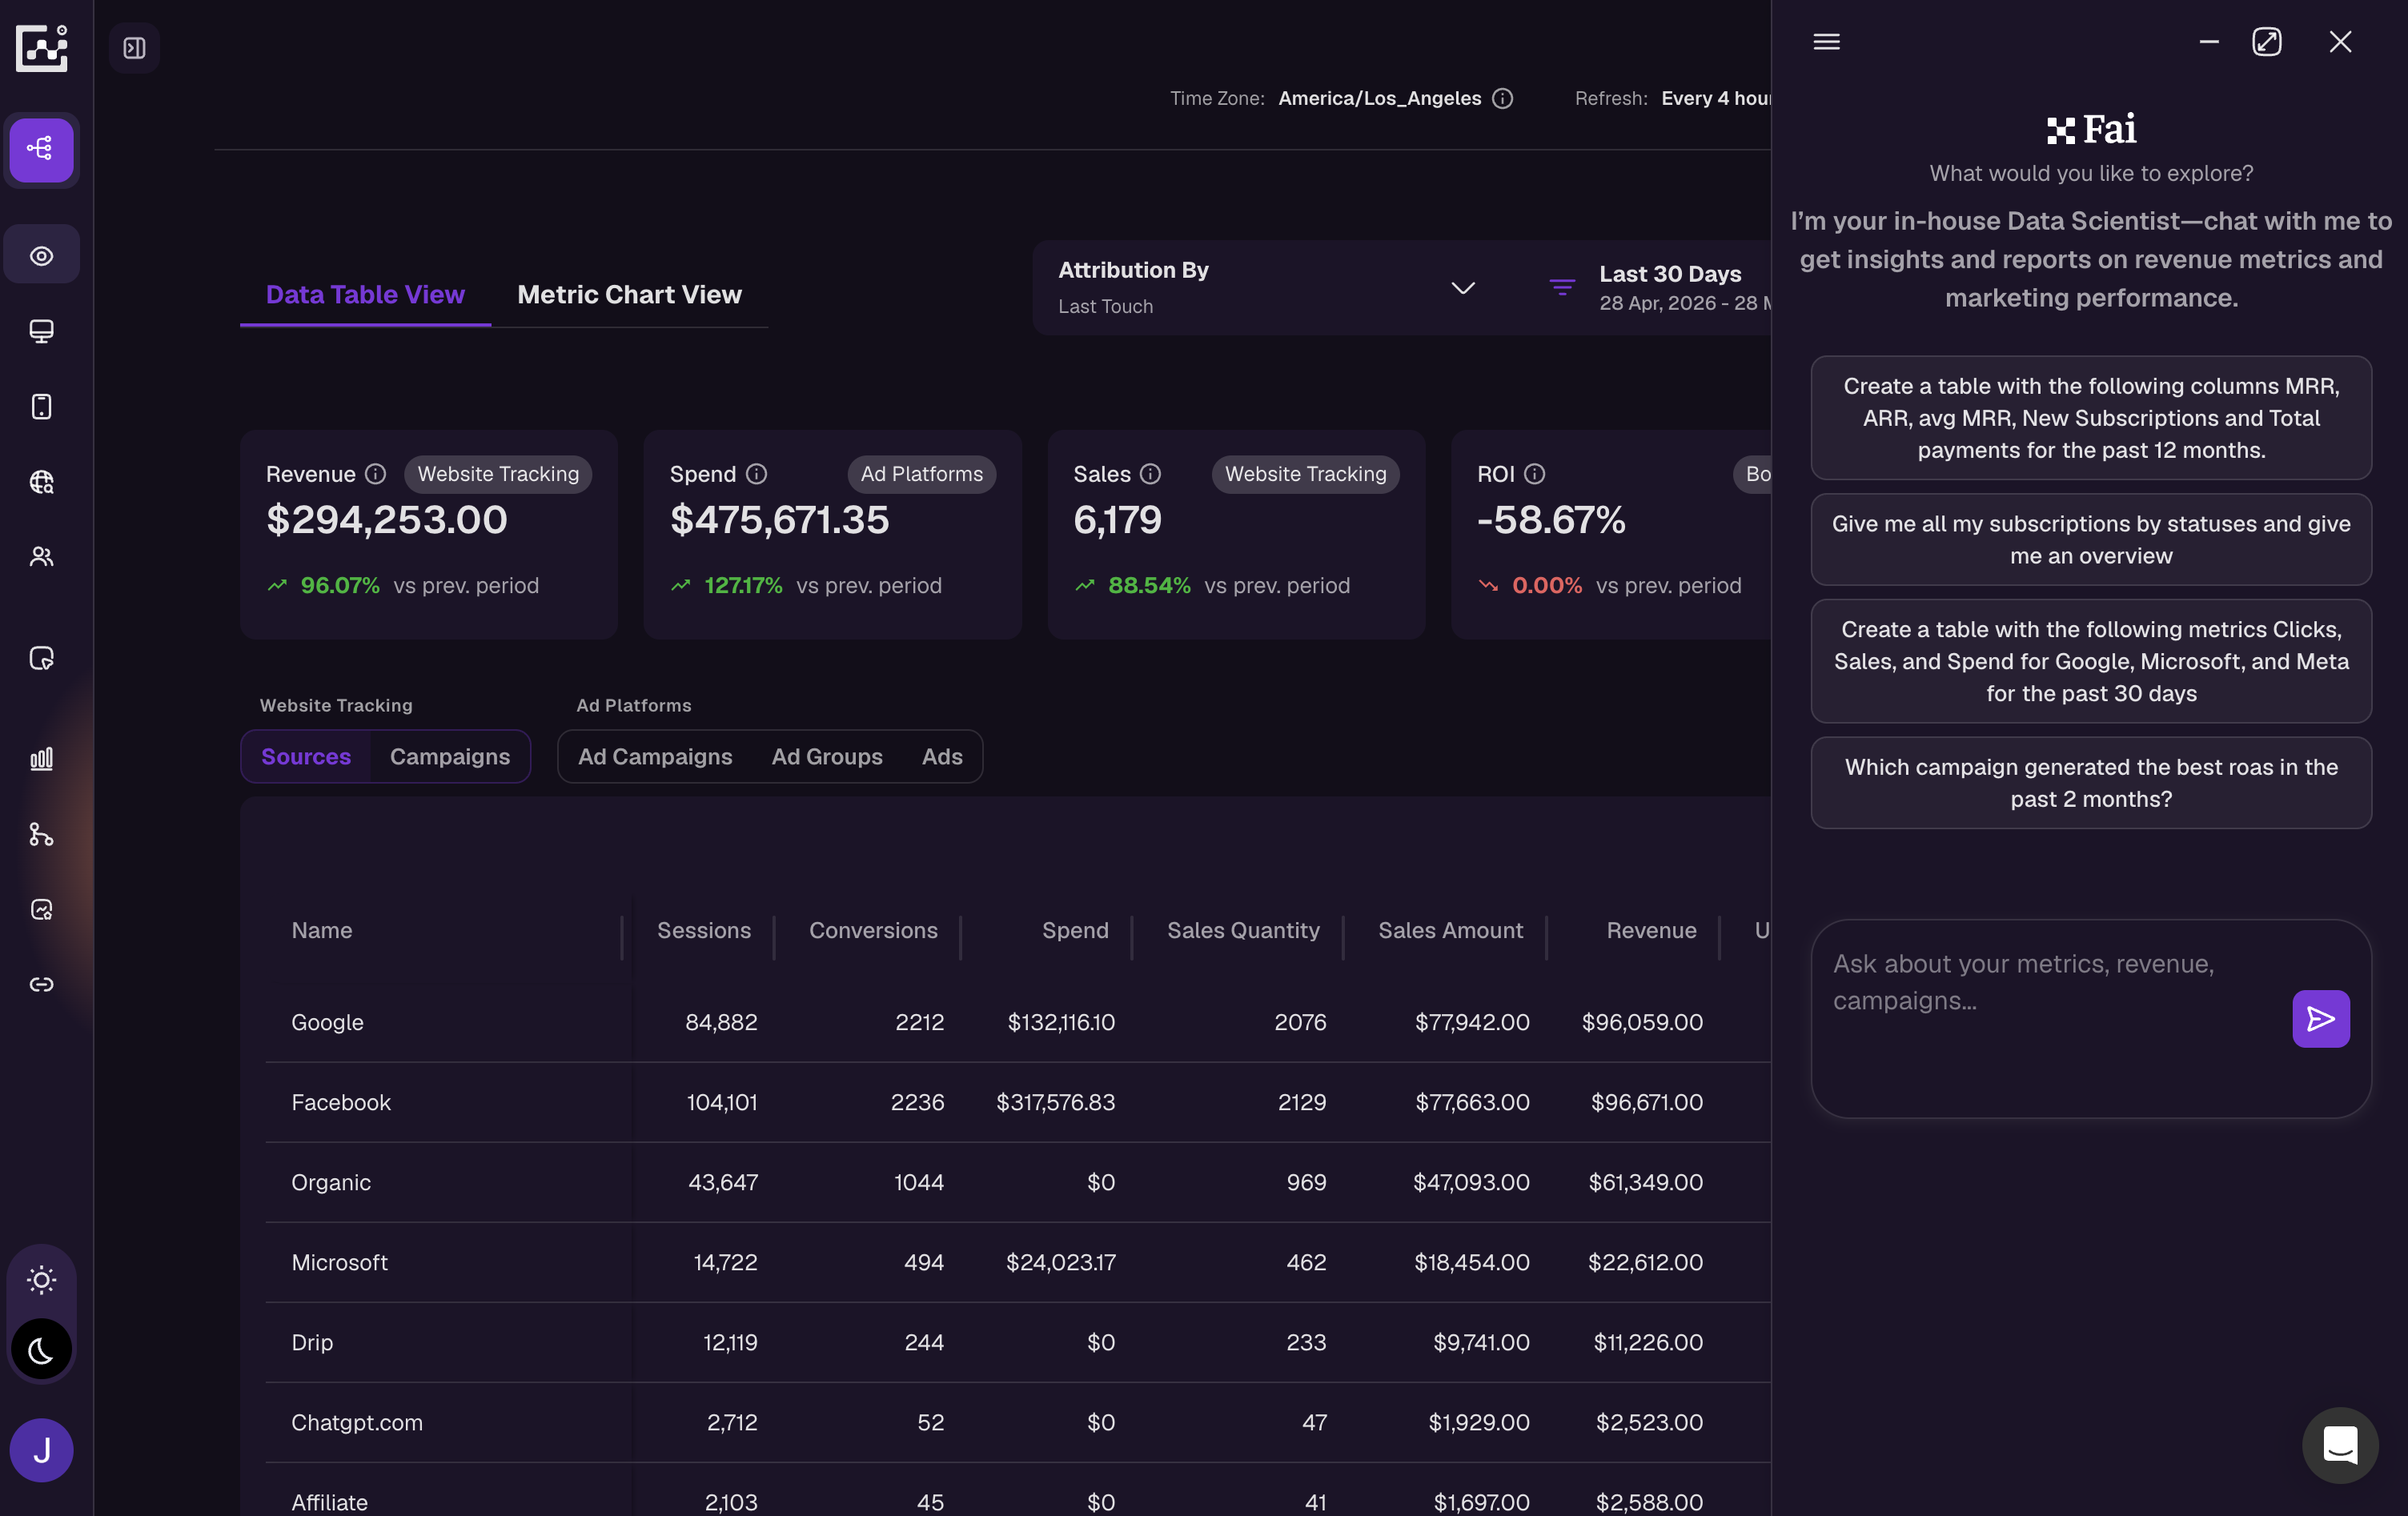Select the Campaigns tab

click(450, 756)
